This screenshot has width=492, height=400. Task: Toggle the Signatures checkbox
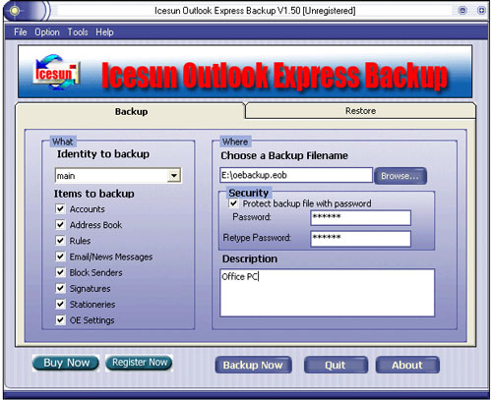(x=60, y=288)
